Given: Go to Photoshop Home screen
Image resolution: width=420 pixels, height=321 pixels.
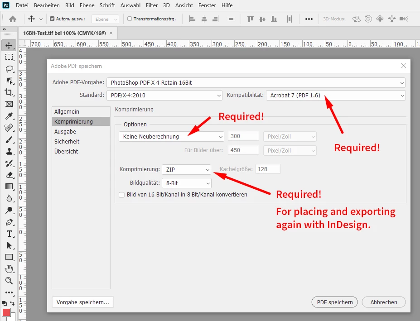Looking at the screenshot, I should pyautogui.click(x=13, y=19).
